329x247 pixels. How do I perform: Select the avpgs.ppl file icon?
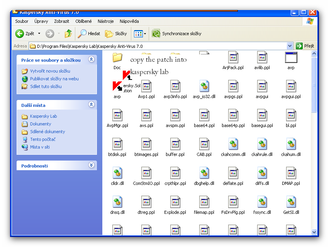coord(233,86)
